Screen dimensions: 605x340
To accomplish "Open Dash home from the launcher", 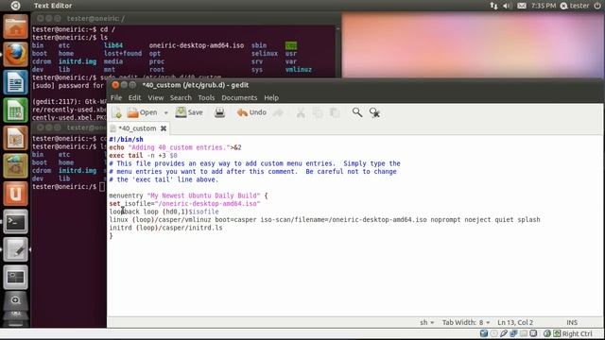I will coord(15,6).
